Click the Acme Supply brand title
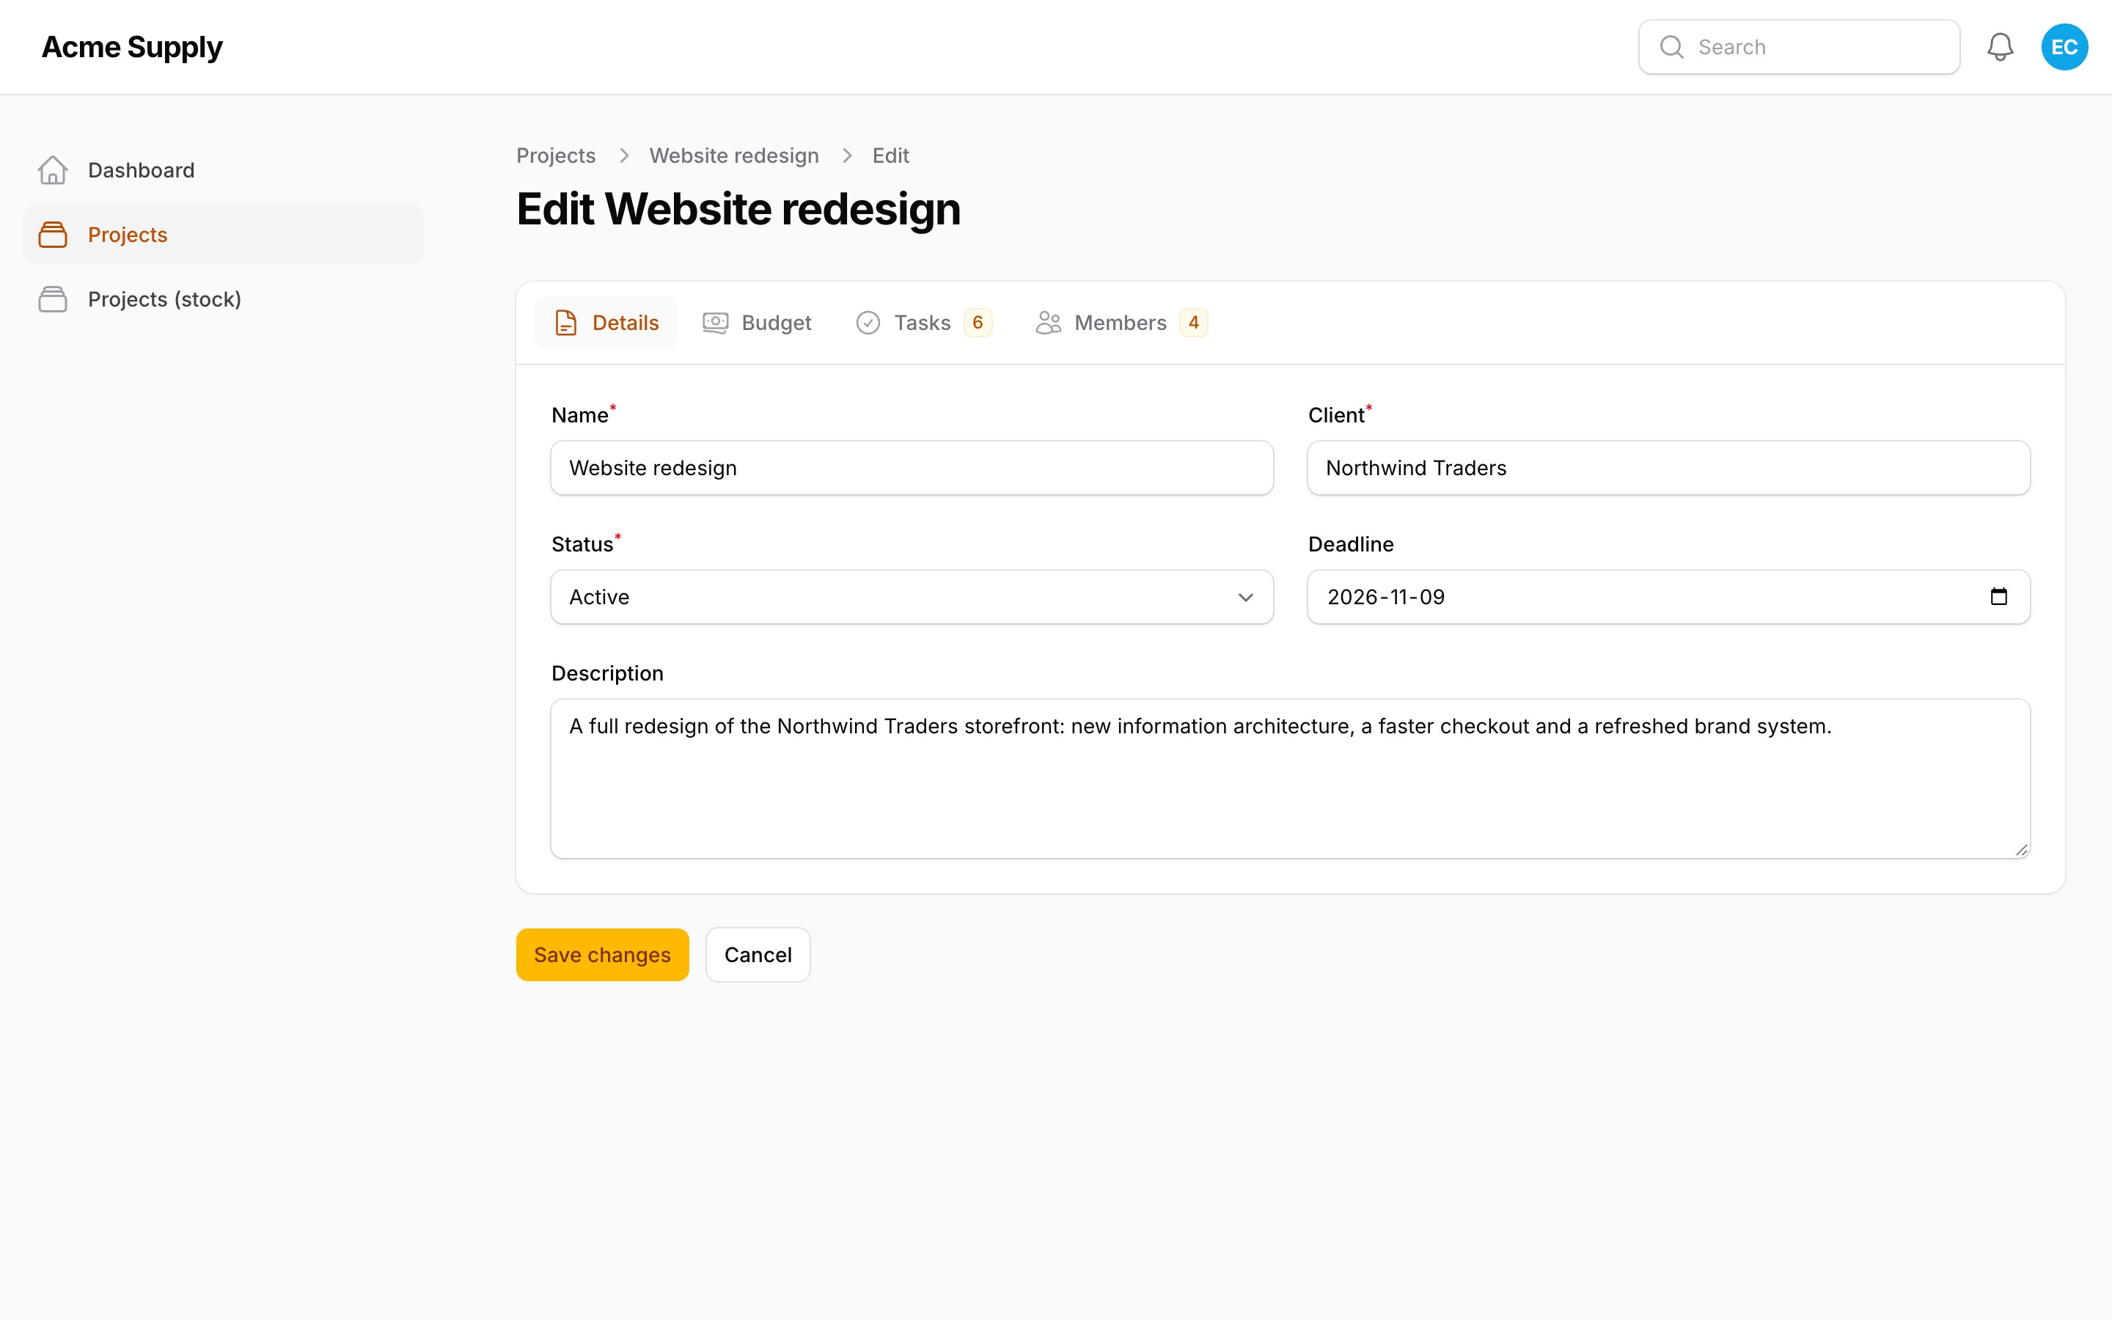This screenshot has height=1320, width=2112. point(132,47)
